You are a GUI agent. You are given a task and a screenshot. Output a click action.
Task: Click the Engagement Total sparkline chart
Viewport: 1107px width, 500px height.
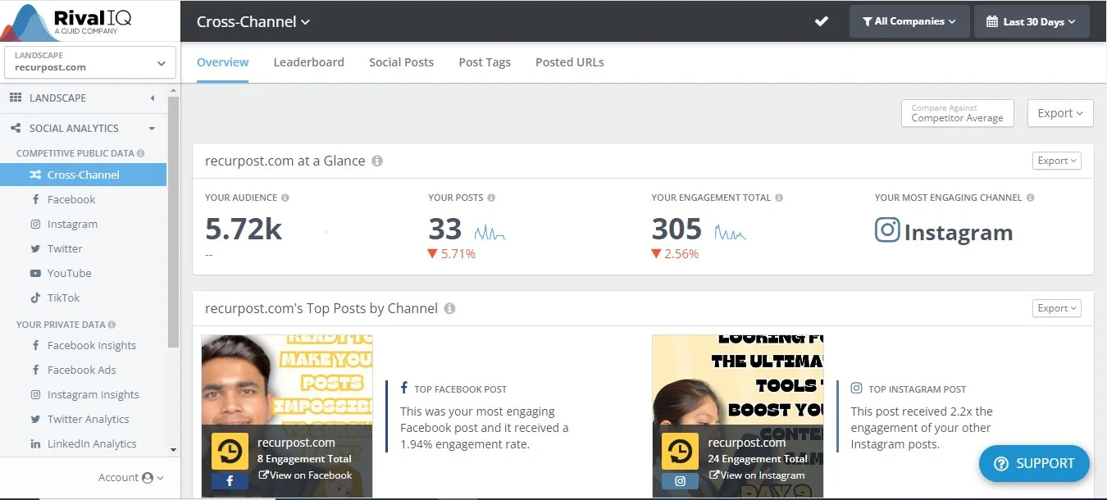coord(730,233)
